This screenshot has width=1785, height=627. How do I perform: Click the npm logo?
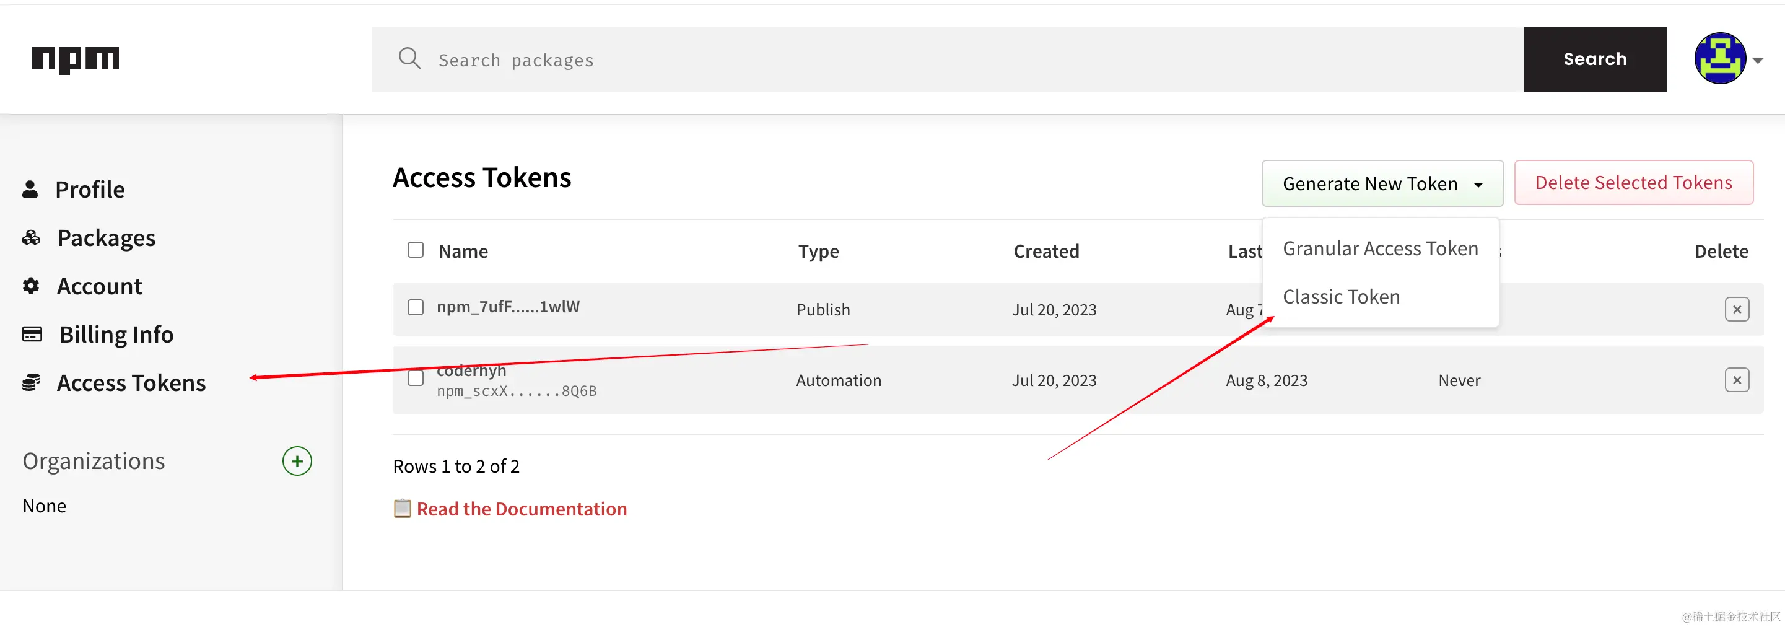click(76, 59)
